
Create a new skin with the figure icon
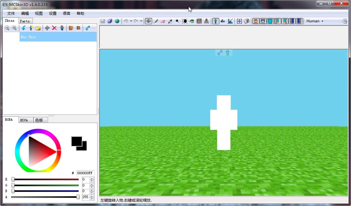point(31,28)
